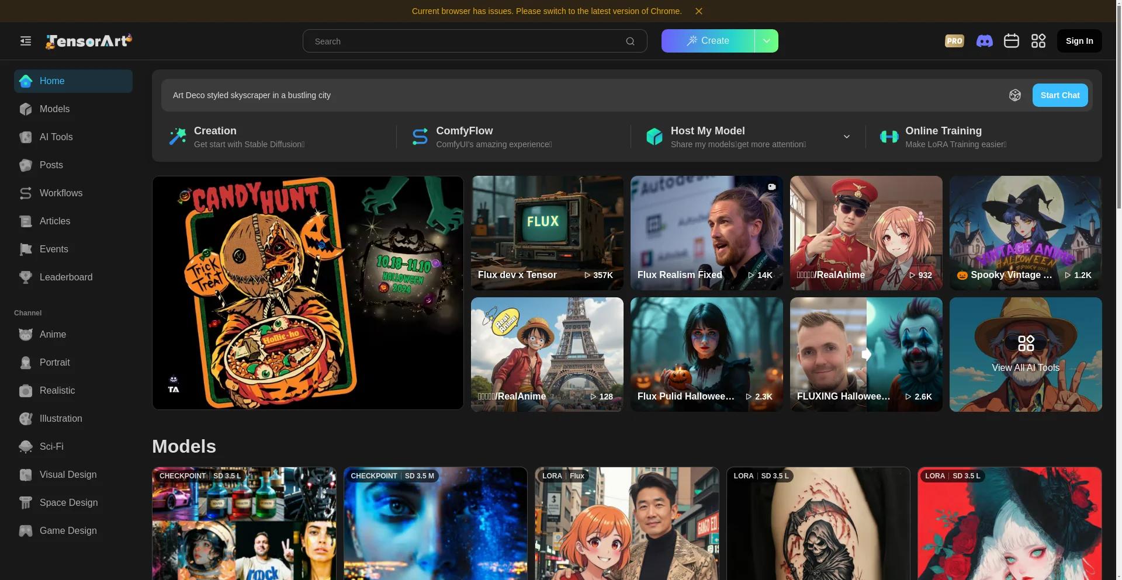Click the Workflows sidebar icon
The image size is (1122, 580).
(26, 193)
